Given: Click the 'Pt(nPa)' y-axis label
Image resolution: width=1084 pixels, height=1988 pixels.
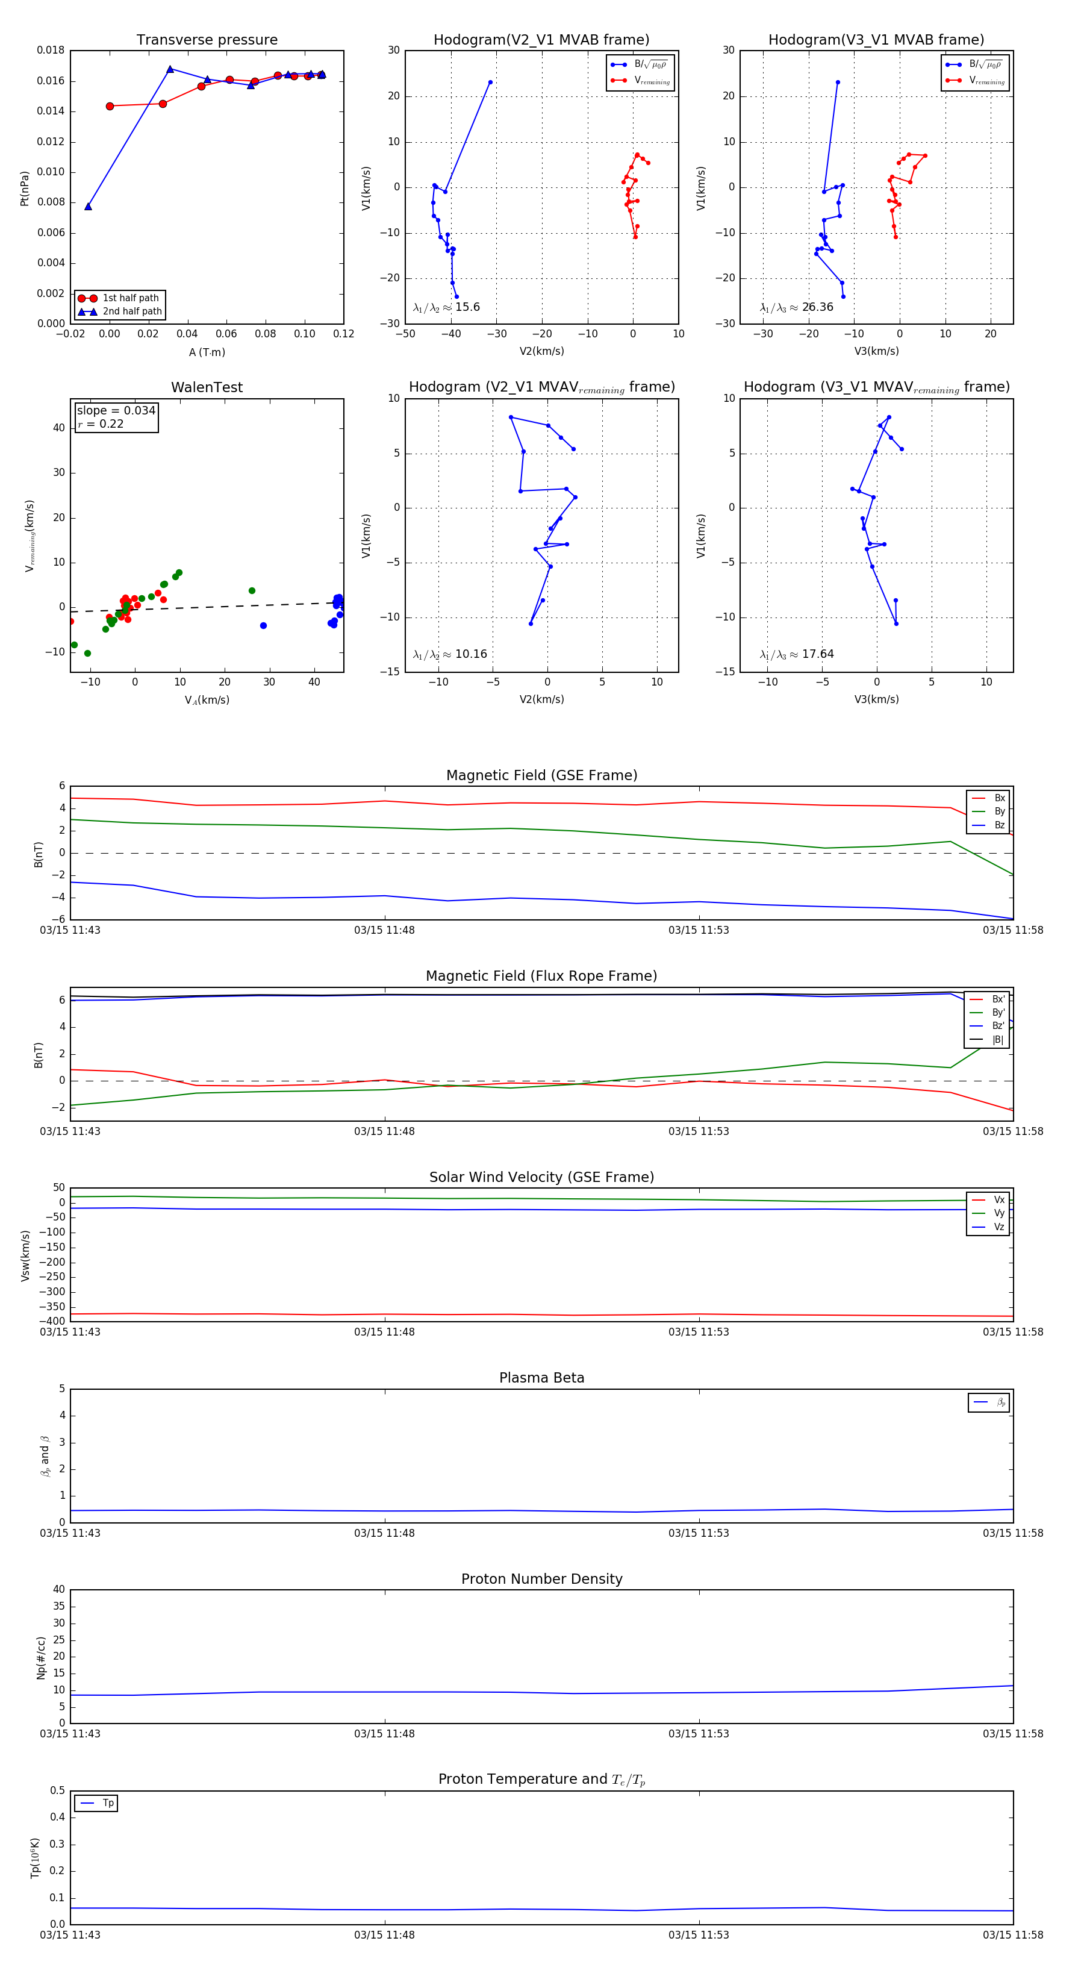Looking at the screenshot, I should [25, 187].
